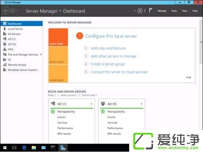Open Performance in AD DS tile

click(x=115, y=128)
